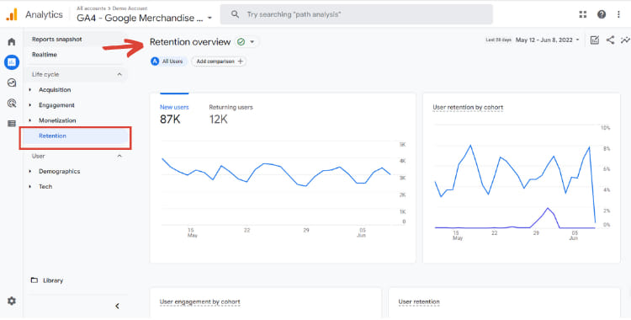
Task: Click the GA4 - Google Merchandise property name
Action: tap(140, 19)
